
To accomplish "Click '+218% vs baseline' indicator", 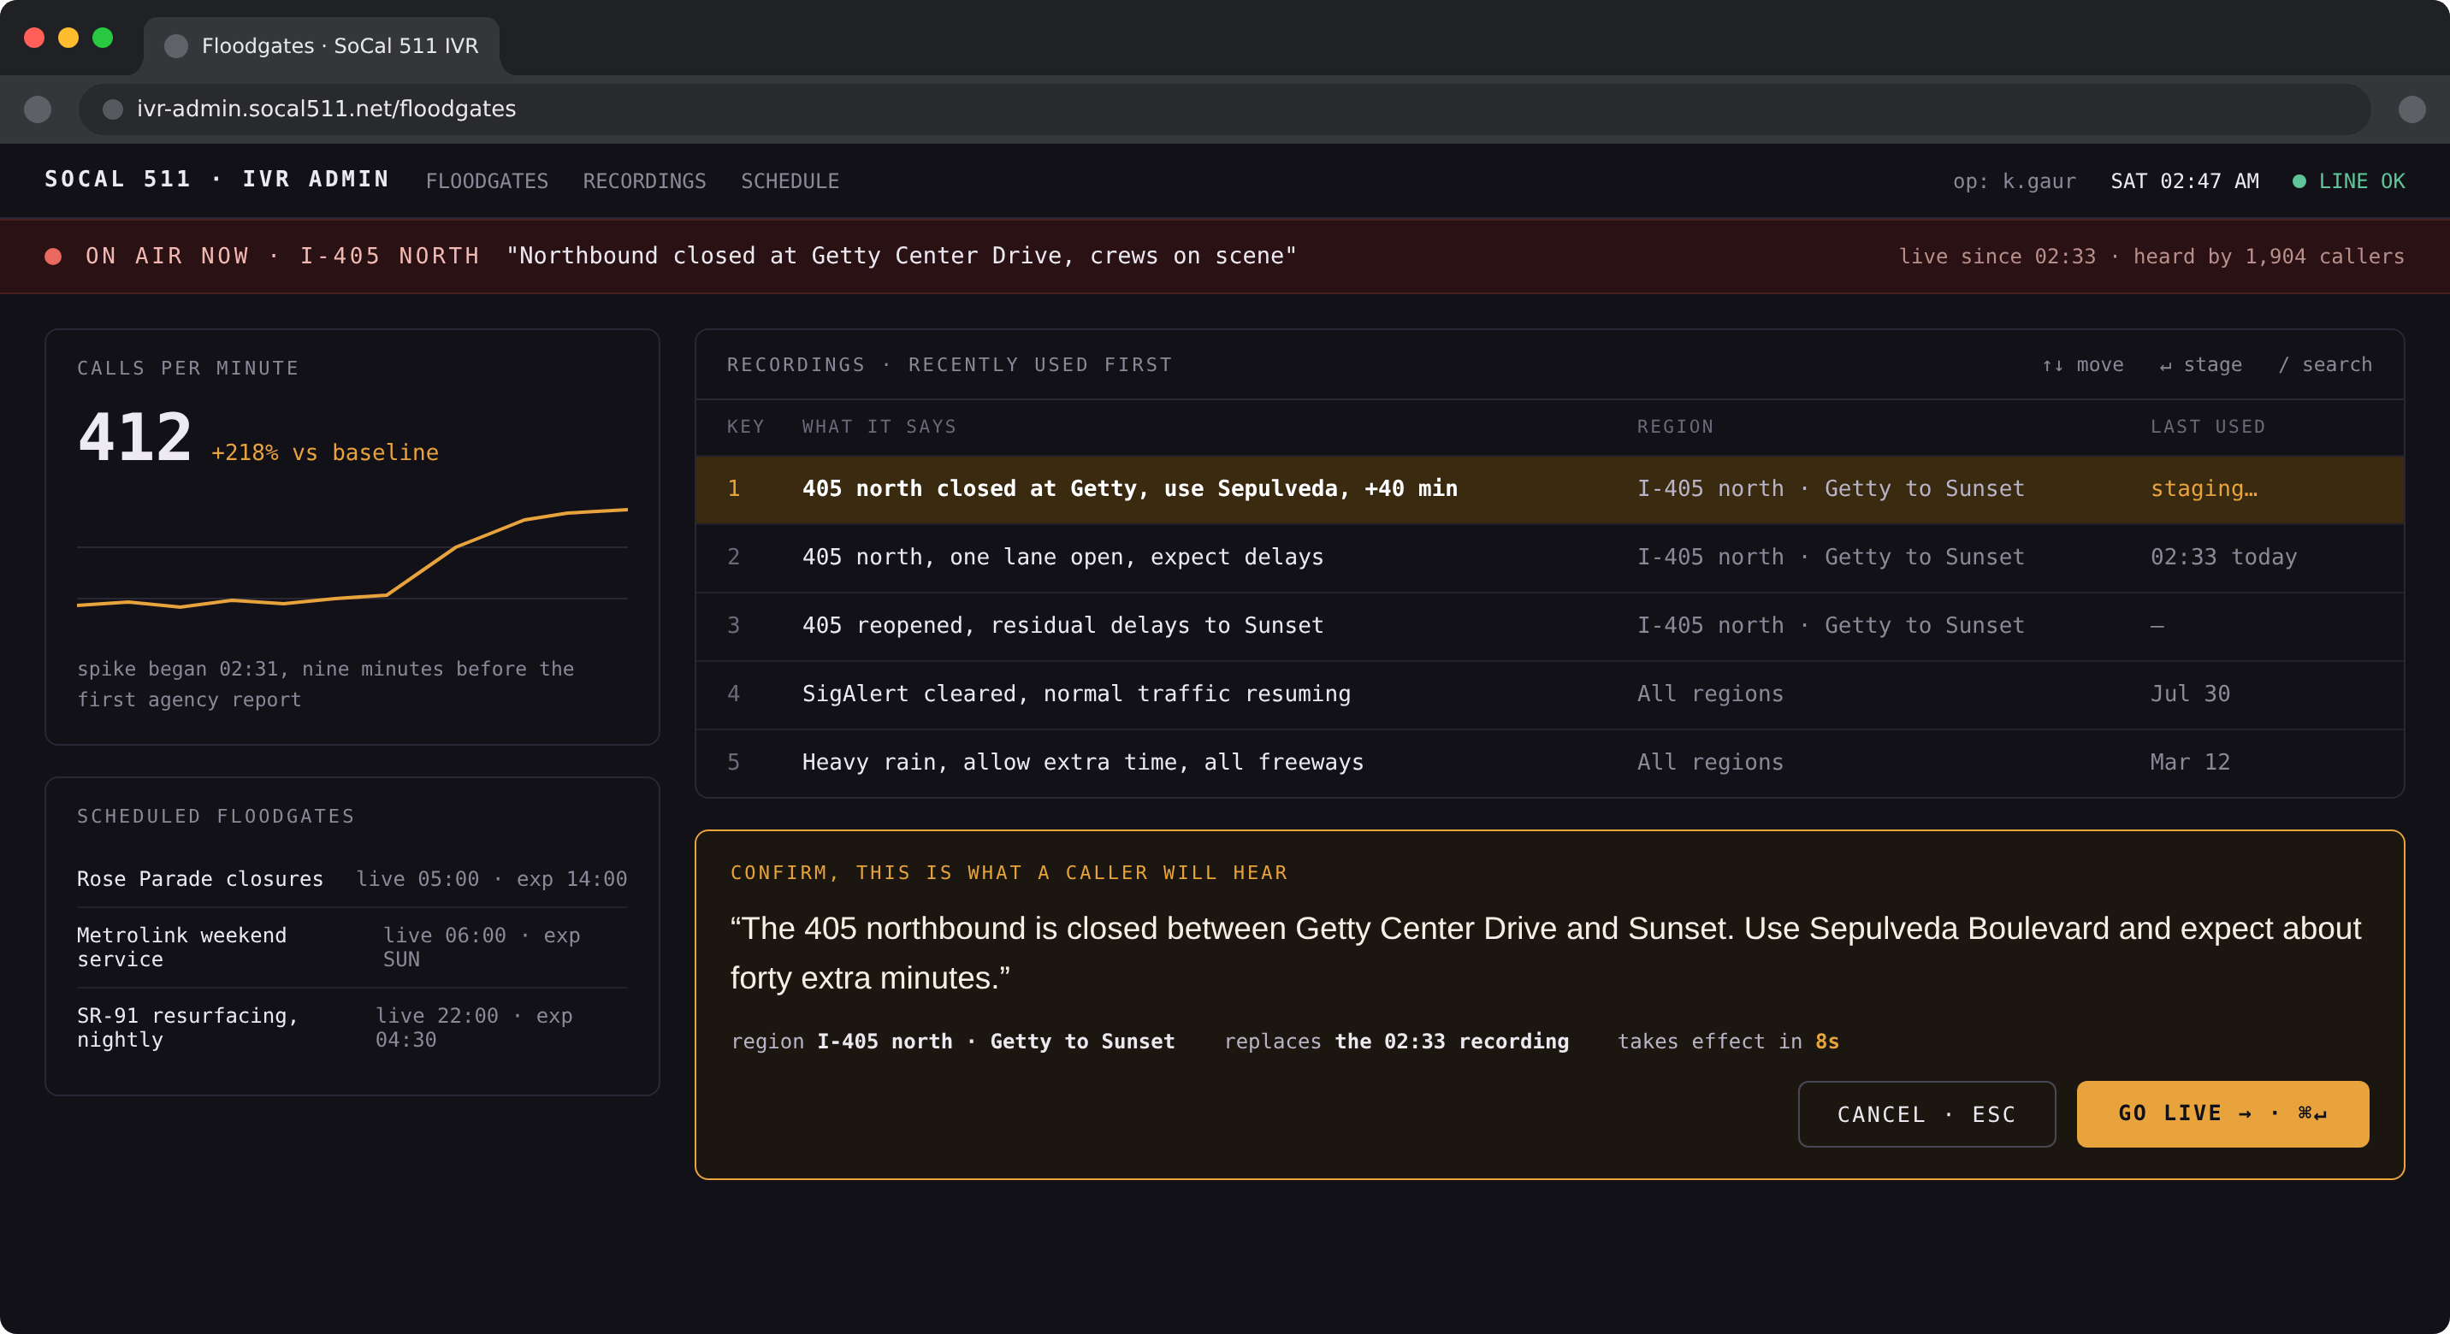I will pos(324,452).
